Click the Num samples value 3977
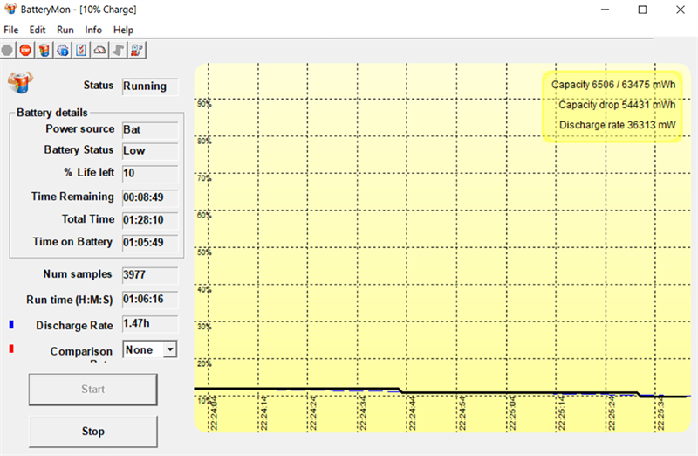698x456 pixels. 150,274
